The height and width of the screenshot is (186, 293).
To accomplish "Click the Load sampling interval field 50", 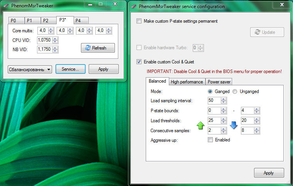I will click(217, 101).
